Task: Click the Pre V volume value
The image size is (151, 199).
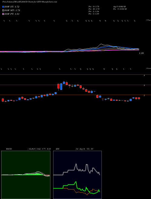Action: (120, 9)
